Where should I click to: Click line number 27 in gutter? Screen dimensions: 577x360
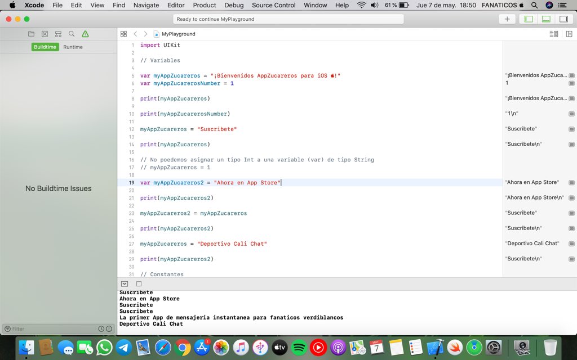coord(131,244)
